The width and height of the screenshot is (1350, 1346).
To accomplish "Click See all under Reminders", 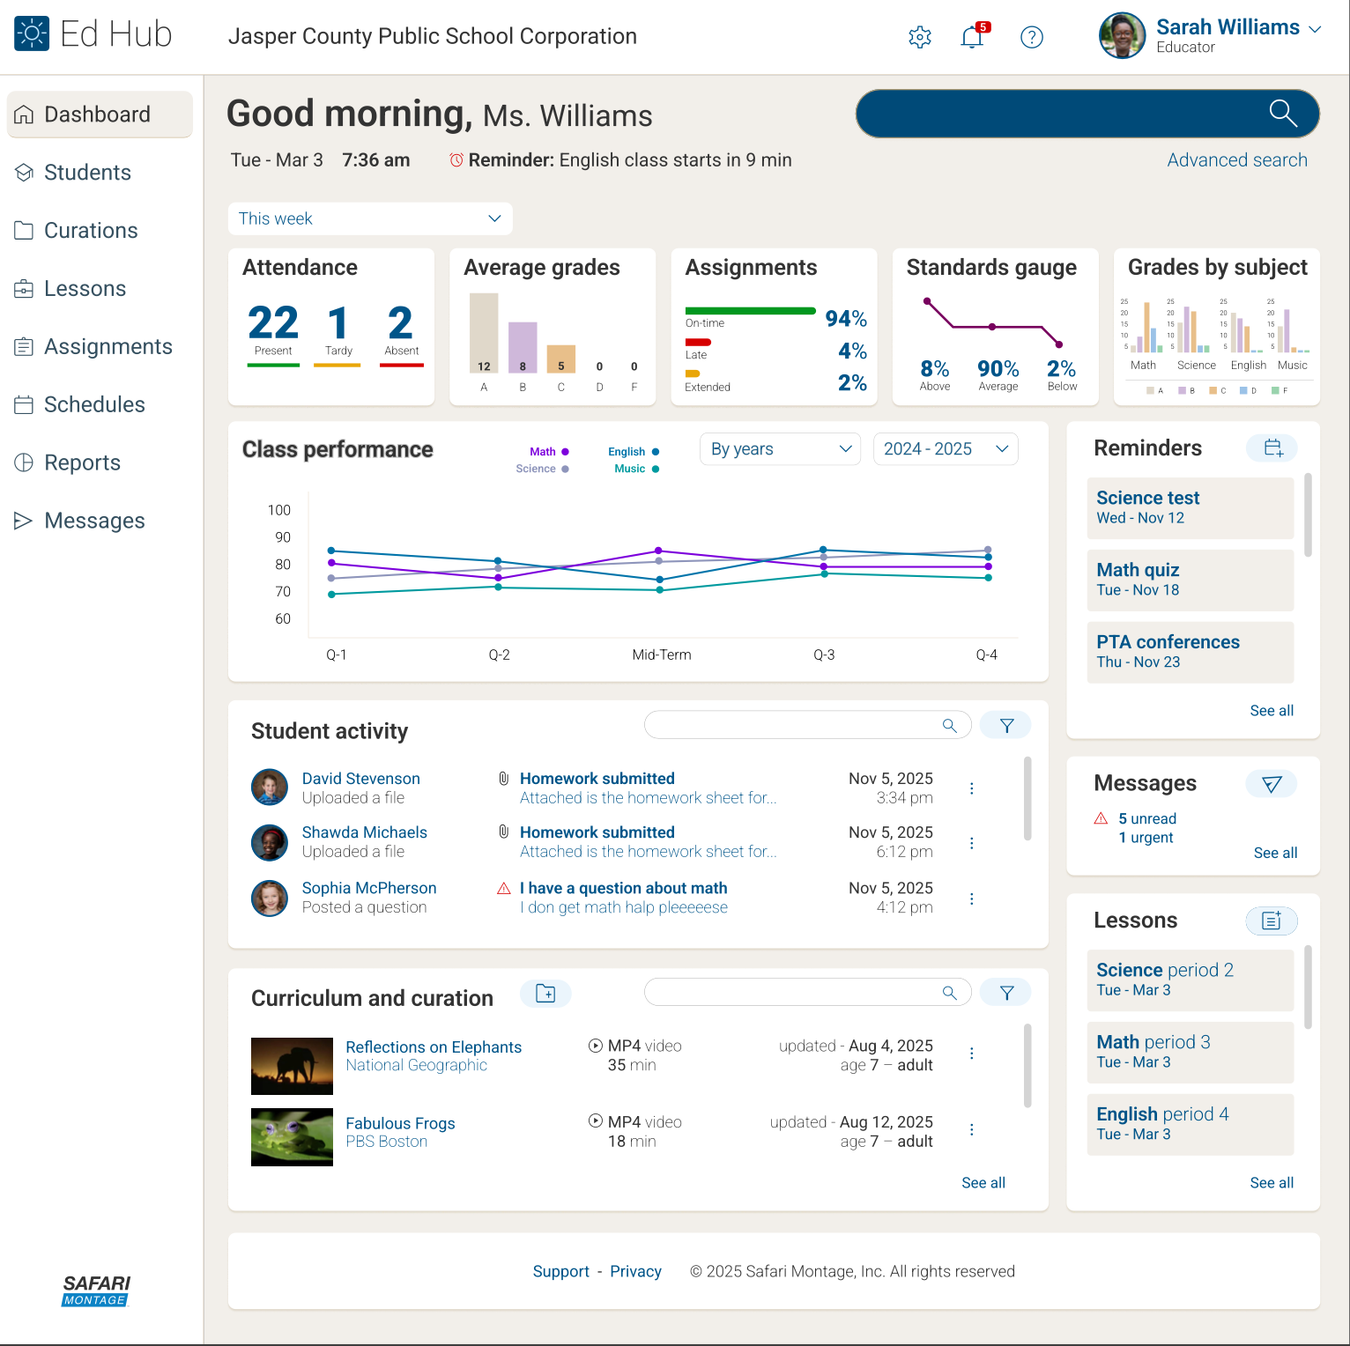I will point(1271,711).
